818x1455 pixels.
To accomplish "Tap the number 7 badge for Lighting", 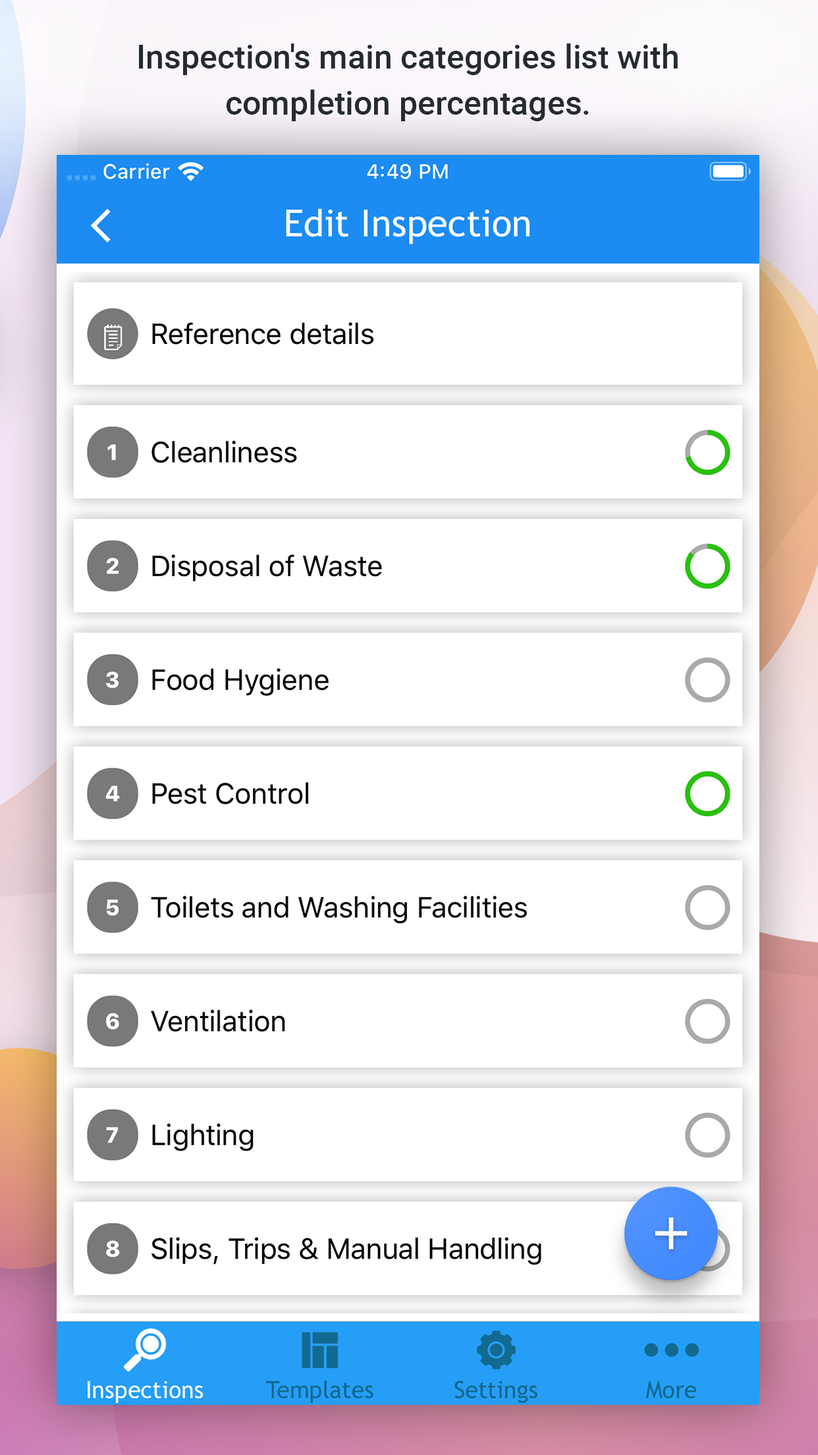I will (x=113, y=1135).
